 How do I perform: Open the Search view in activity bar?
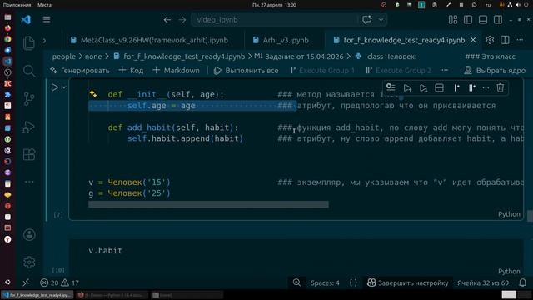[29, 71]
